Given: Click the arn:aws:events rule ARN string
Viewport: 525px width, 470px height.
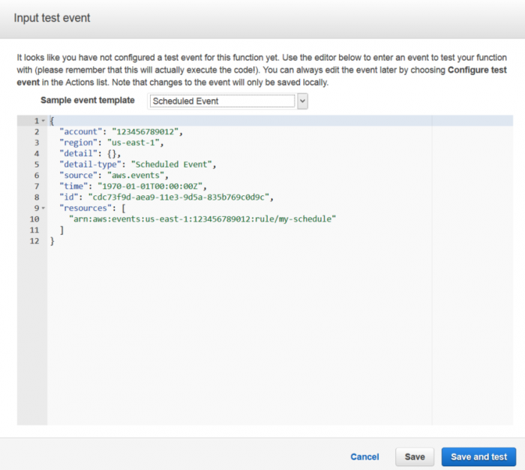Looking at the screenshot, I should coord(202,219).
